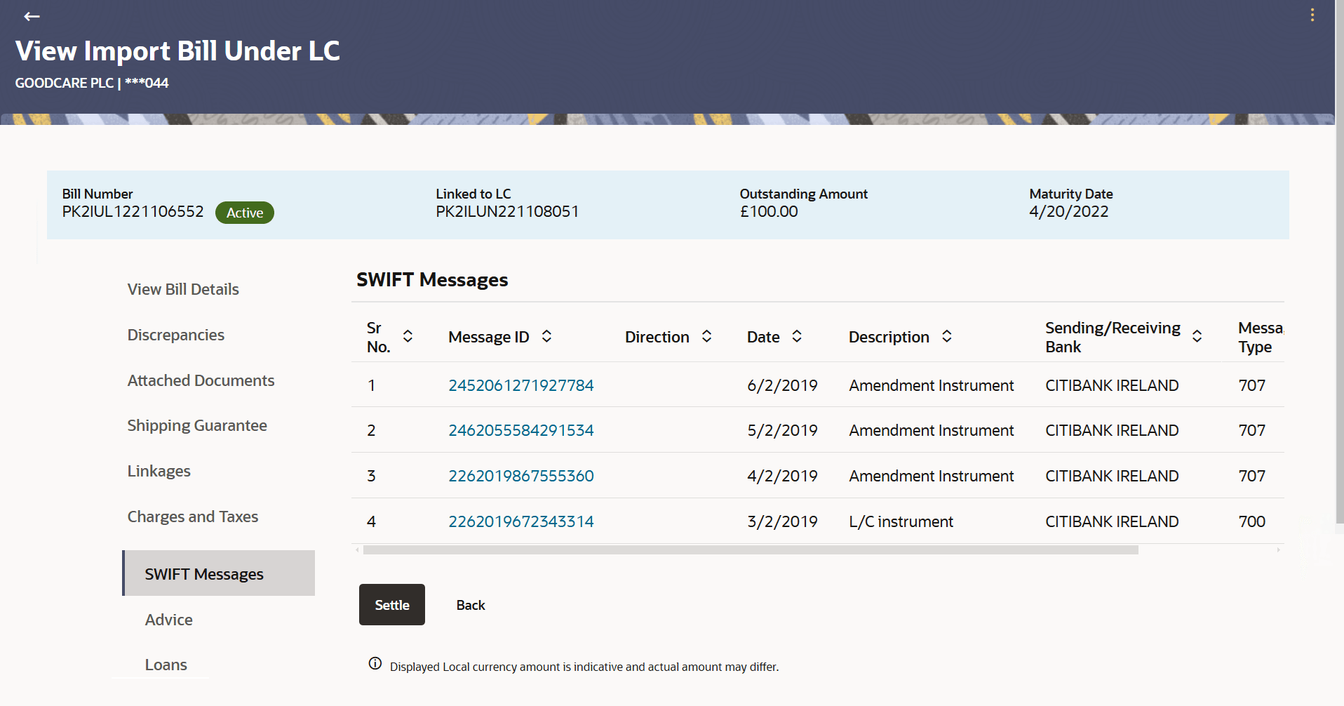Open SWIFT message 2452061271927784

point(520,385)
